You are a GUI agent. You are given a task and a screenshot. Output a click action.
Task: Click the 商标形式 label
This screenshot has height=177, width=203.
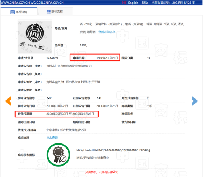(x=127, y=114)
